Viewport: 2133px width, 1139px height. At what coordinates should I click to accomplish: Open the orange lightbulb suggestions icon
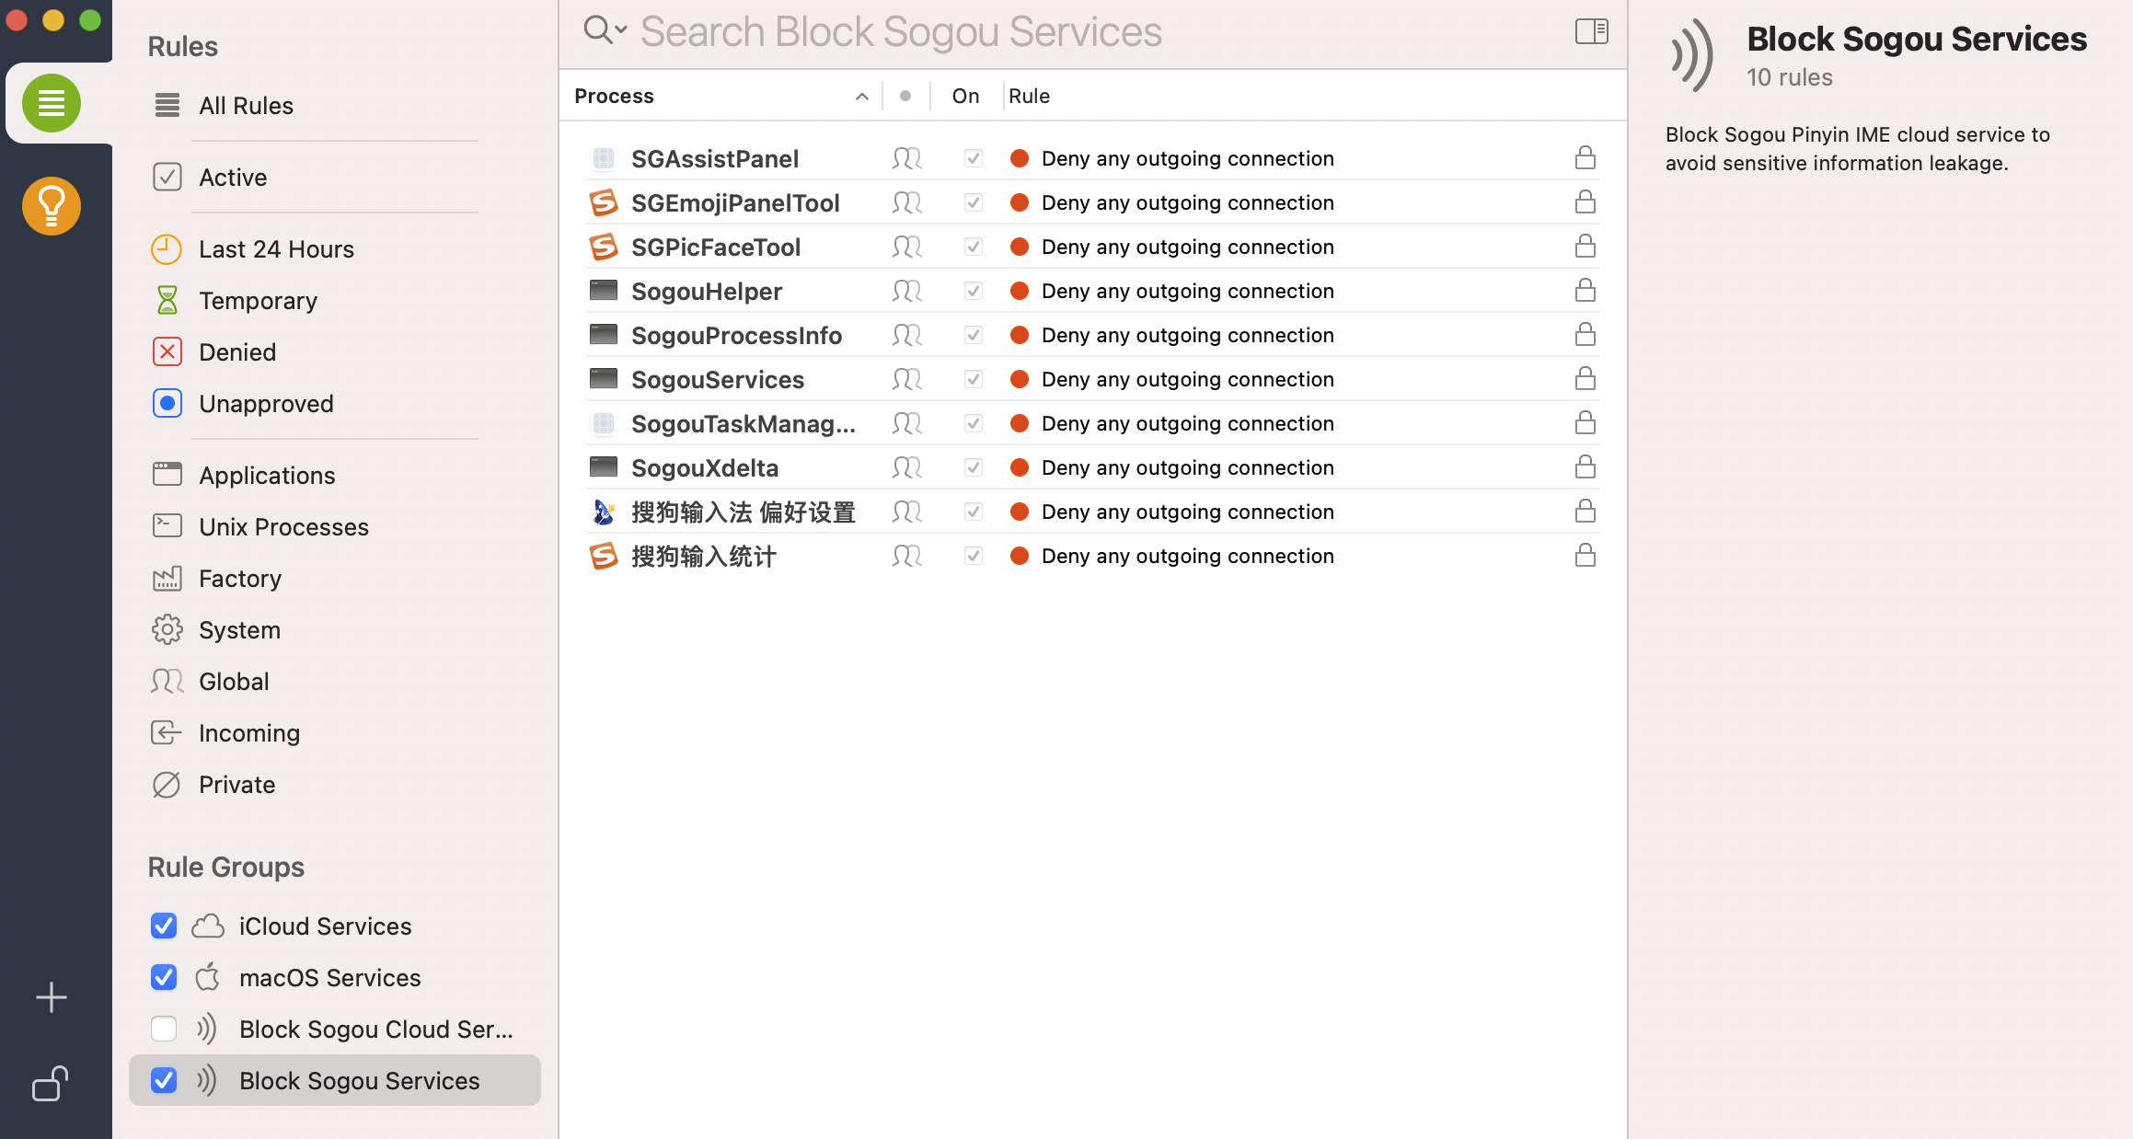click(x=52, y=205)
